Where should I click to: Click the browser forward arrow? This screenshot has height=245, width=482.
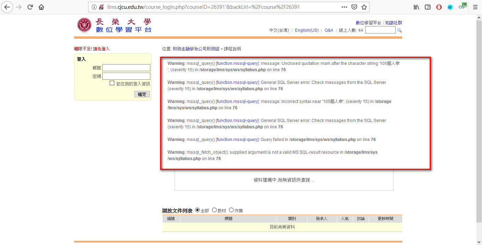pyautogui.click(x=19, y=7)
